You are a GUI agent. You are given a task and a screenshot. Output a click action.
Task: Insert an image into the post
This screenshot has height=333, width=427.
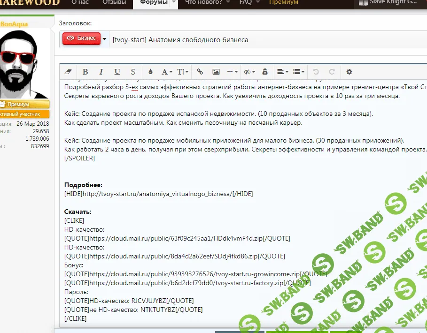pyautogui.click(x=216, y=72)
